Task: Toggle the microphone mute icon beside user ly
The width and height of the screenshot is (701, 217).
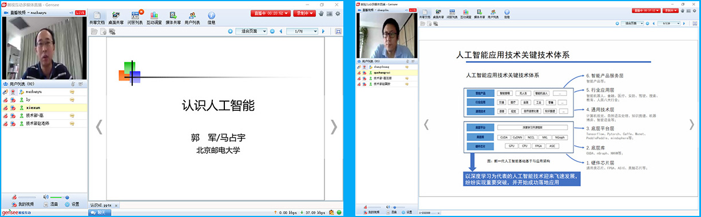Action: point(6,99)
